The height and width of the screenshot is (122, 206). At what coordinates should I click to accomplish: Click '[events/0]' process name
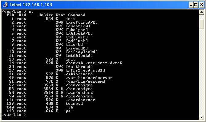click(x=78, y=26)
